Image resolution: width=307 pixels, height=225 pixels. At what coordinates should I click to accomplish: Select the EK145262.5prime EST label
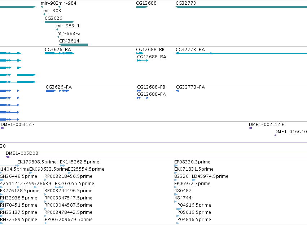tap(79, 162)
